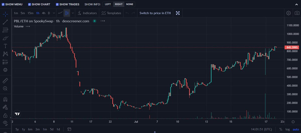Open go-to-date calendar icon

coord(69,129)
